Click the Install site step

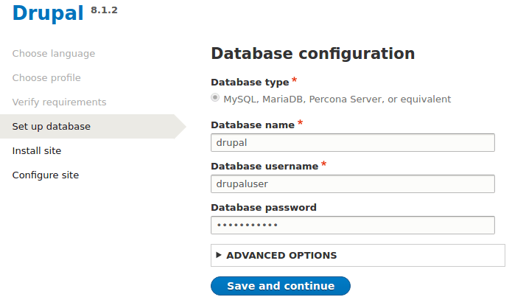tap(37, 151)
